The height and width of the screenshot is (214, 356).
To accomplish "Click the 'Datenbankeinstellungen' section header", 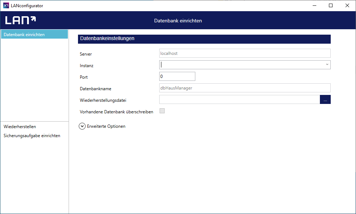I will click(x=204, y=39).
